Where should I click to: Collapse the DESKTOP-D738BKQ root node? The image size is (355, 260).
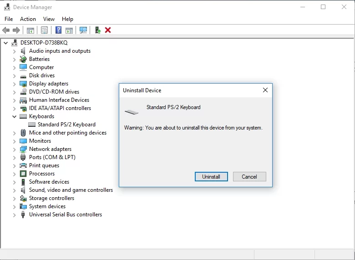[6, 43]
